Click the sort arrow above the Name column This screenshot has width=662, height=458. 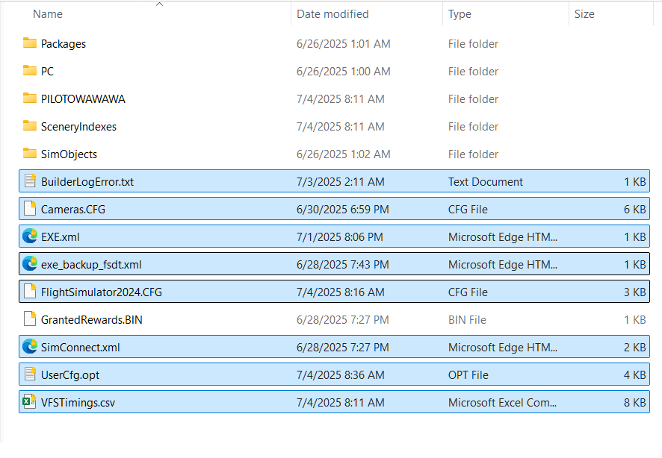click(159, 4)
